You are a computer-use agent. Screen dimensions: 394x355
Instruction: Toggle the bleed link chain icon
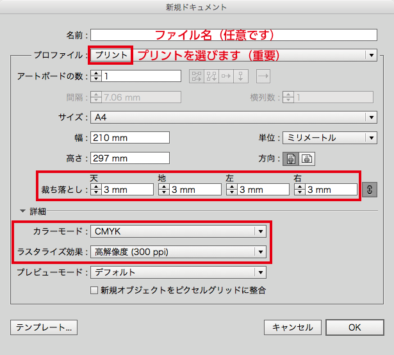pos(370,190)
